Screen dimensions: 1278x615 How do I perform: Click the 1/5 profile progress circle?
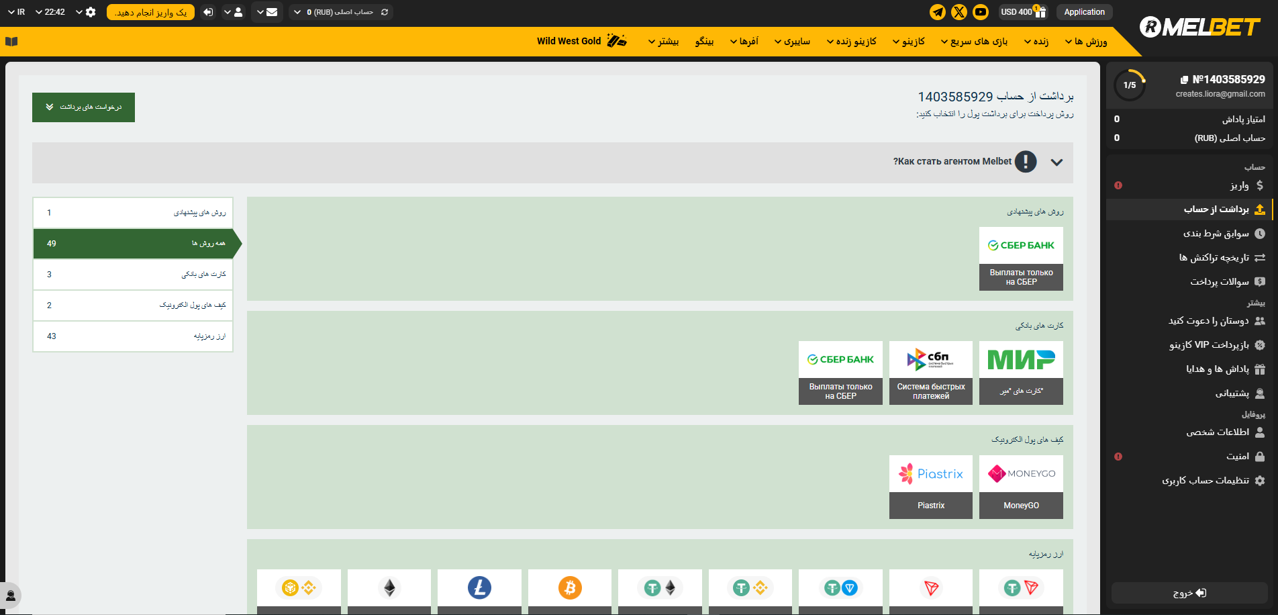pyautogui.click(x=1130, y=85)
